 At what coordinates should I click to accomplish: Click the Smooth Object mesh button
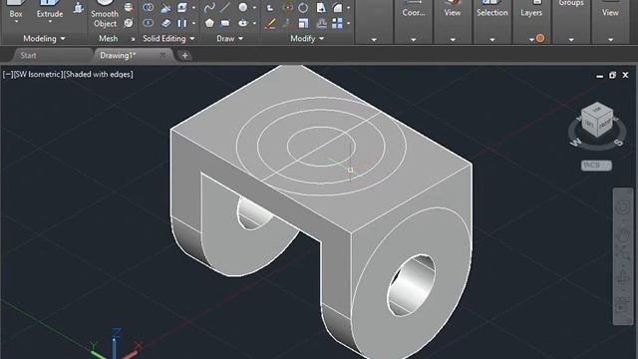105,14
